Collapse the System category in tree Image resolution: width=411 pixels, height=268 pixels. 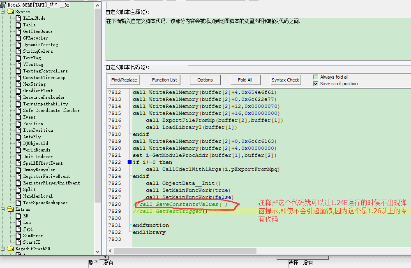(x=2, y=12)
